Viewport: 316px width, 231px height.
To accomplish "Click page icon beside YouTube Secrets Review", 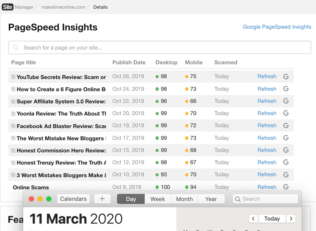I will 13,77.
